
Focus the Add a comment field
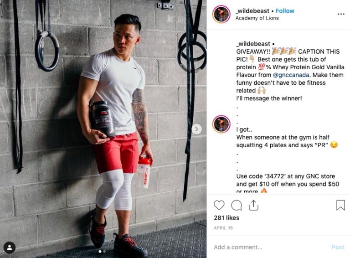tap(270, 247)
